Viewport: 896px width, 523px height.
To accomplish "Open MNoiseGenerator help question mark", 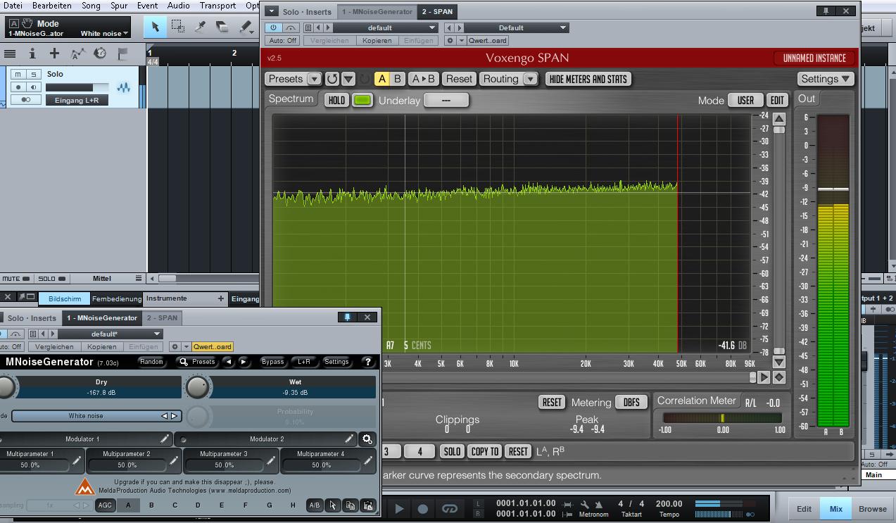I will [367, 362].
